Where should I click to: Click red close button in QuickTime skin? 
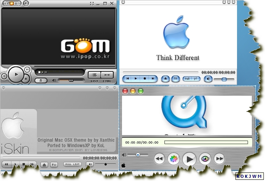(x=125, y=91)
